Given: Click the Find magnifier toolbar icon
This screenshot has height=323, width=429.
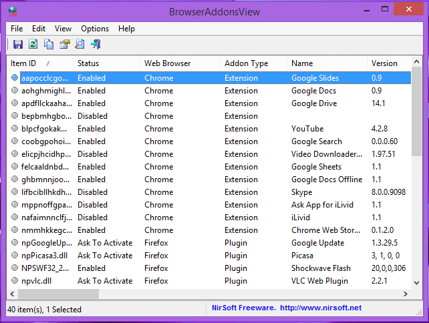Looking at the screenshot, I should pyautogui.click(x=80, y=44).
